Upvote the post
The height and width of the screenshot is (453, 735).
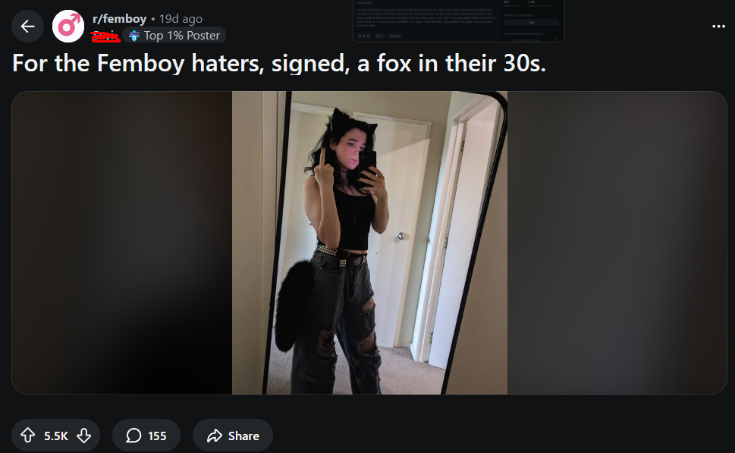pyautogui.click(x=27, y=436)
